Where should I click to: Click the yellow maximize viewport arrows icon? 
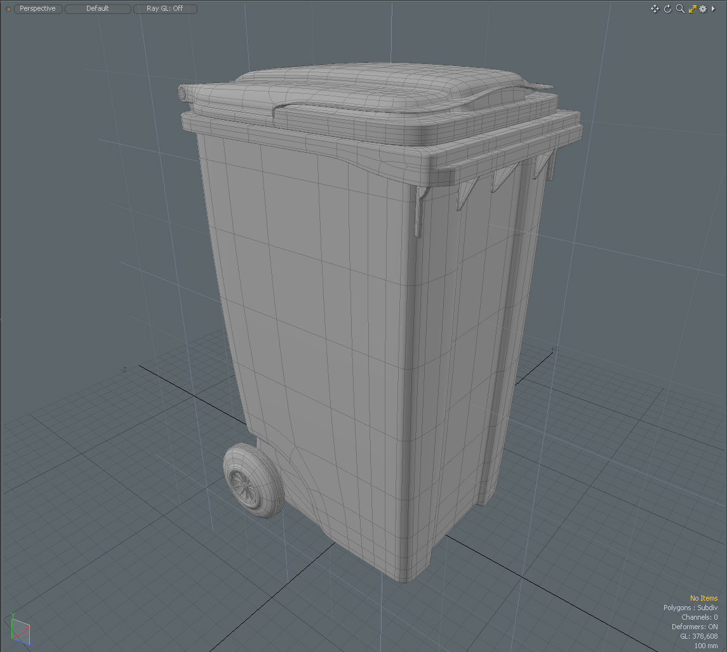pos(692,8)
